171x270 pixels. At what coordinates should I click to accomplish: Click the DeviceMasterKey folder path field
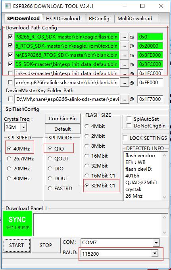[67, 99]
